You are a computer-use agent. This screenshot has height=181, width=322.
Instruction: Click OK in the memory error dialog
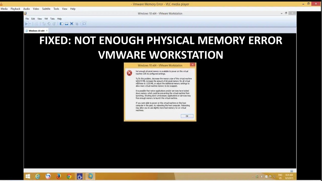coord(187,116)
